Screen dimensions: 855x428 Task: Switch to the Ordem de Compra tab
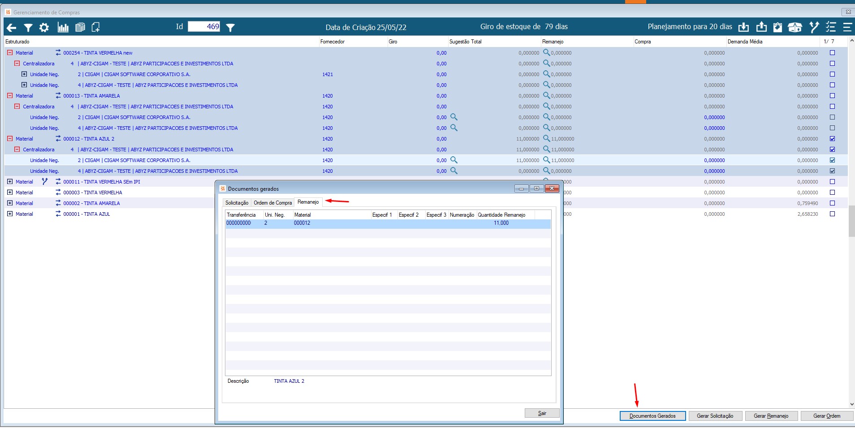pyautogui.click(x=272, y=203)
